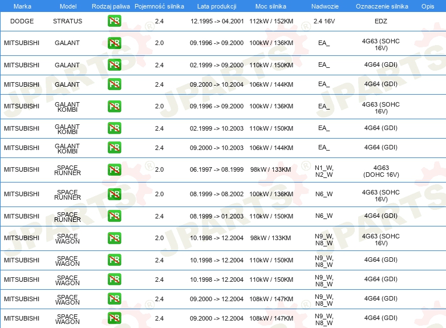Select the 08.1999 -> 01.2003 years cell
This screenshot has height=328, width=446.
[217, 216]
